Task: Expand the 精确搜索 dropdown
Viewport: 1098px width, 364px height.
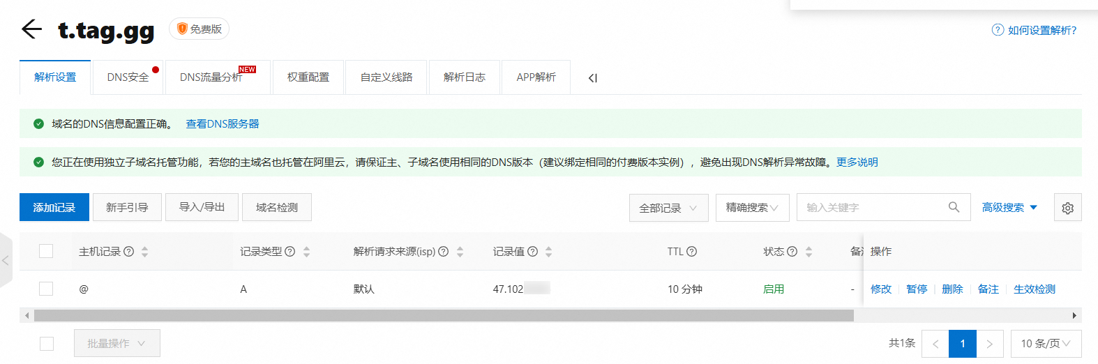Action: pyautogui.click(x=752, y=208)
